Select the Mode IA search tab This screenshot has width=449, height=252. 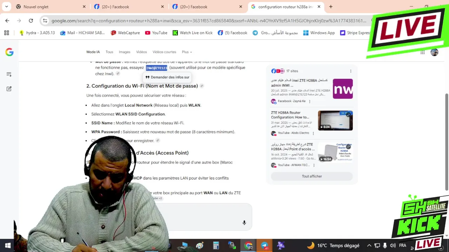93,52
